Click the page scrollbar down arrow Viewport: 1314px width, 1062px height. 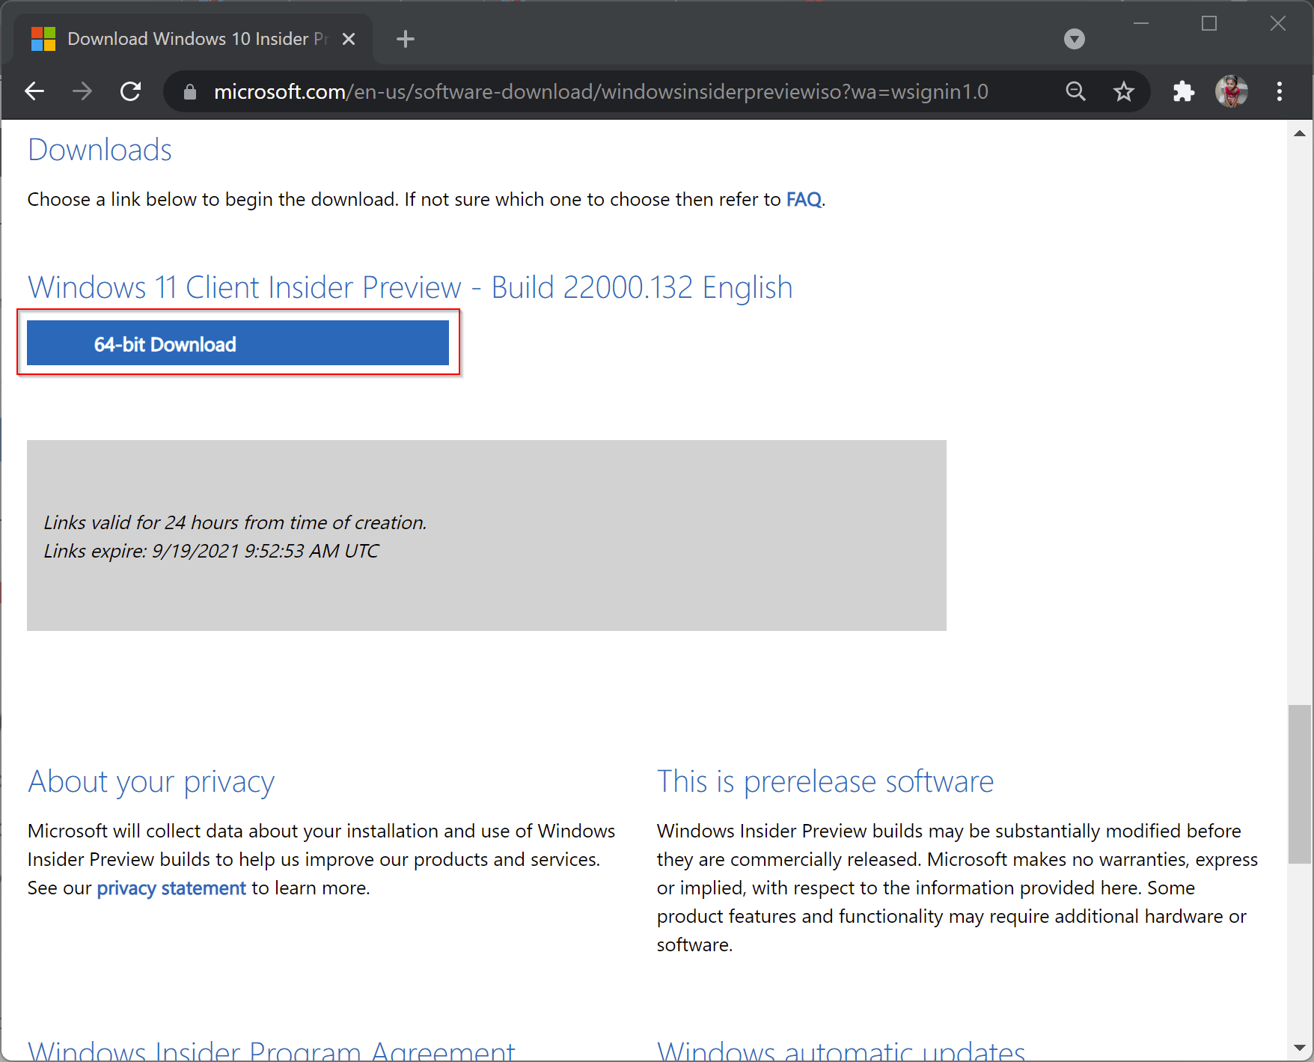1300,1049
